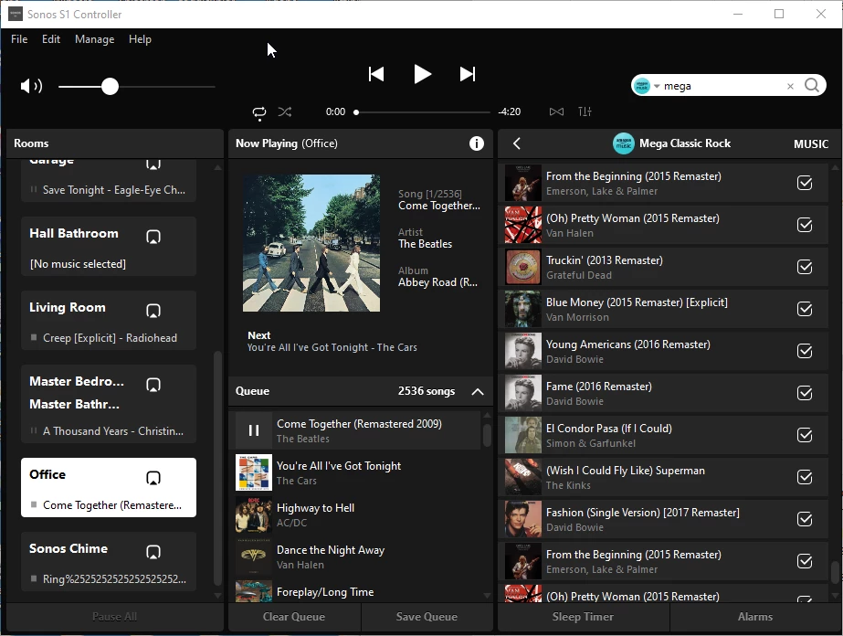The image size is (843, 636).
Task: Click the MUSIC tab label
Action: coord(811,143)
